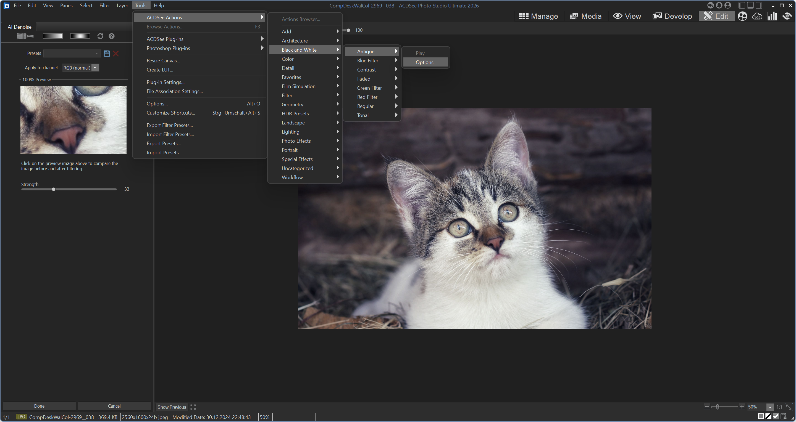Viewport: 796px width, 422px height.
Task: Expand the ACDSee Plug-ins submenu
Action: coord(200,39)
